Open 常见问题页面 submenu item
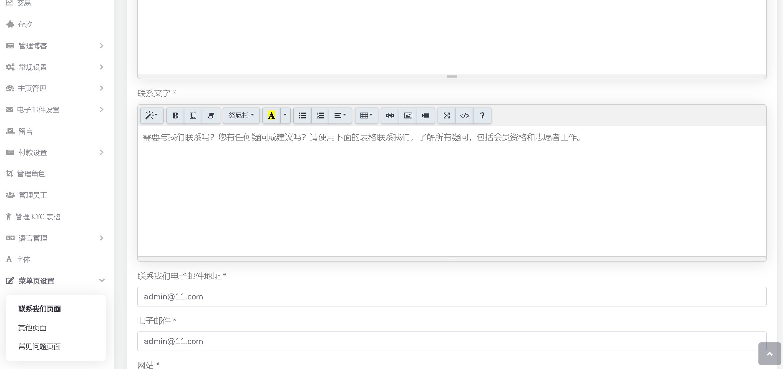 [x=40, y=346]
